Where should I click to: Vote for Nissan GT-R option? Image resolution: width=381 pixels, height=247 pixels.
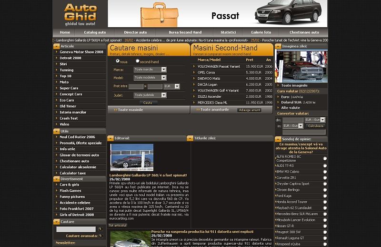[x=325, y=226]
